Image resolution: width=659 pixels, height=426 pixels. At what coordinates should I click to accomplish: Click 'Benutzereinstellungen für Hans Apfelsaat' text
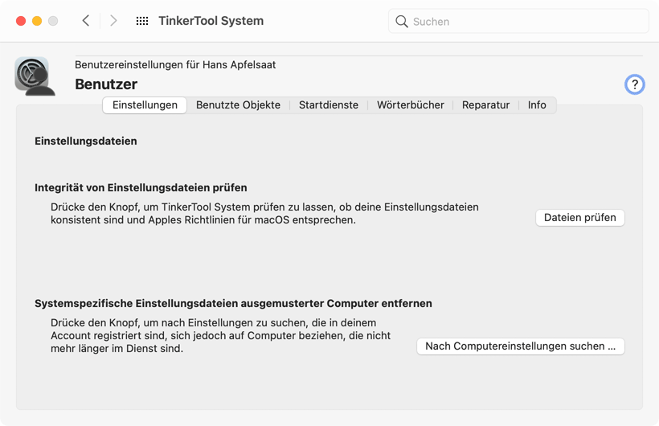pos(175,65)
